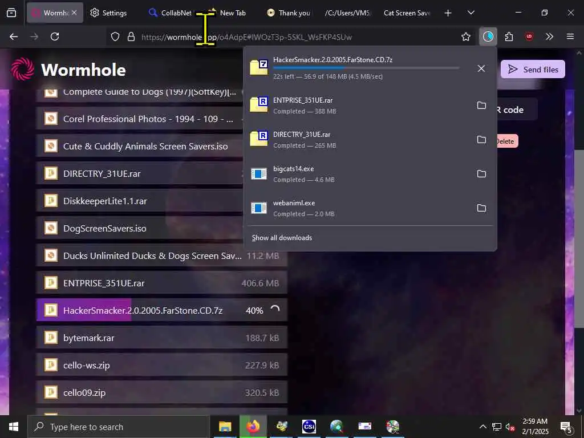Open the tracking protection shield icon
The width and height of the screenshot is (584, 438).
pos(115,36)
